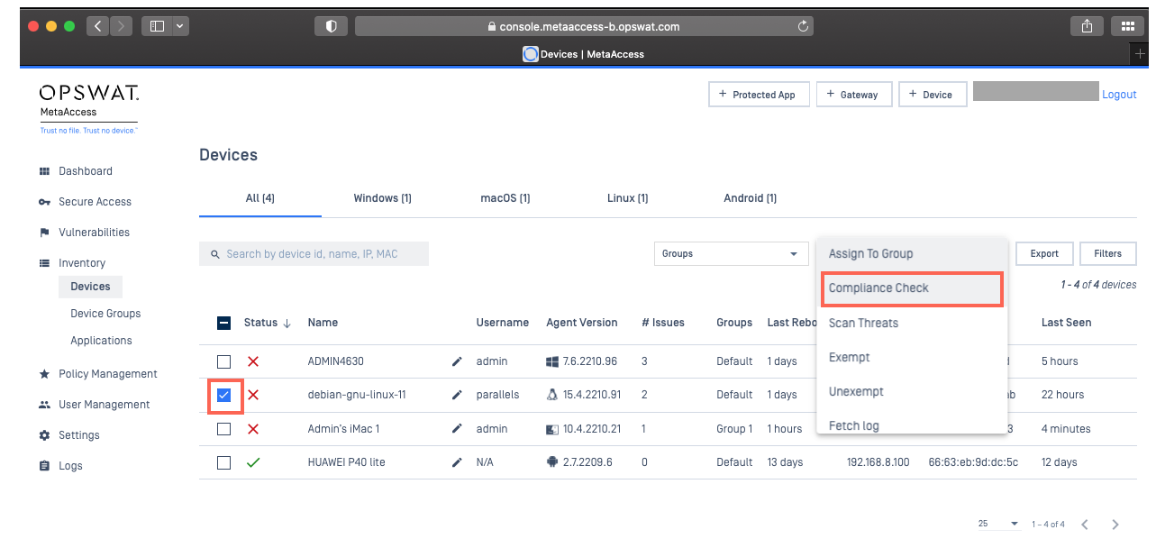Screen dimensions: 1156x548
Task: Click the Secure Access key icon
Action: coord(44,202)
